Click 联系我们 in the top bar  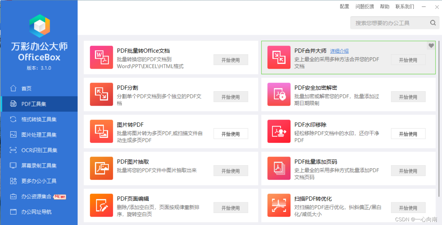tap(405, 6)
